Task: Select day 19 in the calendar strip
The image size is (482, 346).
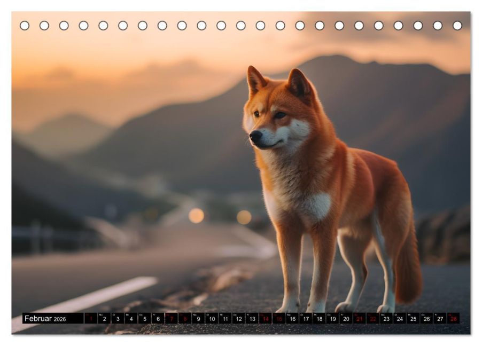Action: click(332, 318)
